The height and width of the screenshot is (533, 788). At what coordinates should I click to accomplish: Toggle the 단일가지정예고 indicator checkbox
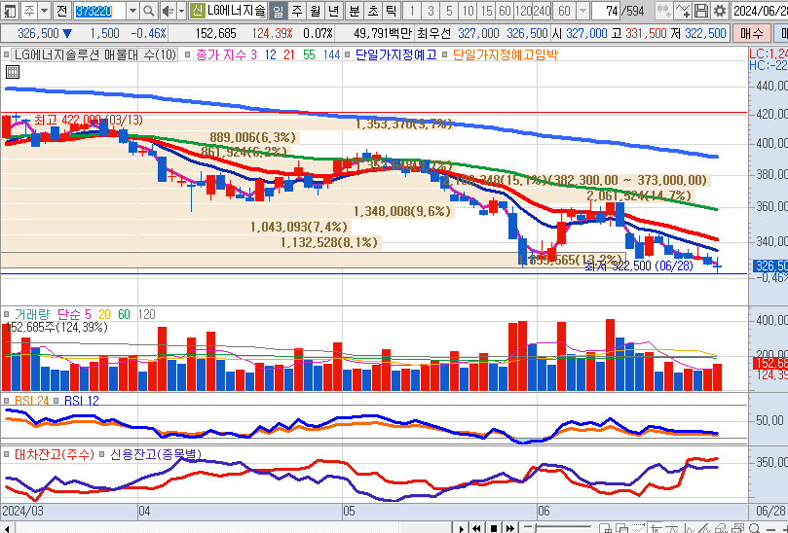351,54
